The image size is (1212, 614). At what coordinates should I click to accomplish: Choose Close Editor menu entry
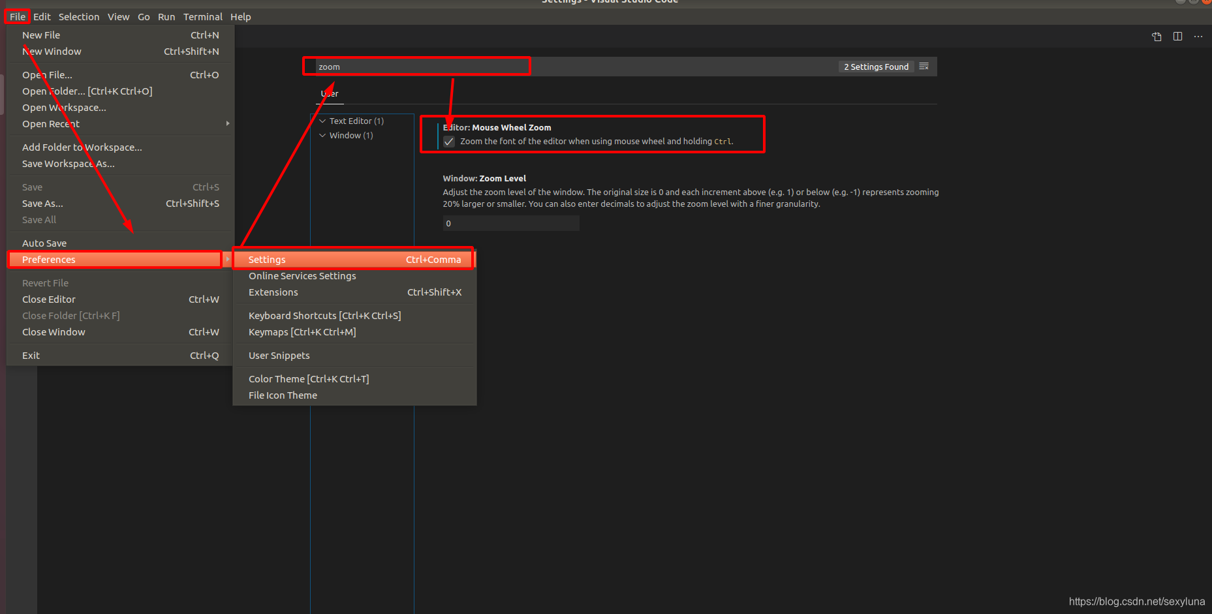(121, 299)
